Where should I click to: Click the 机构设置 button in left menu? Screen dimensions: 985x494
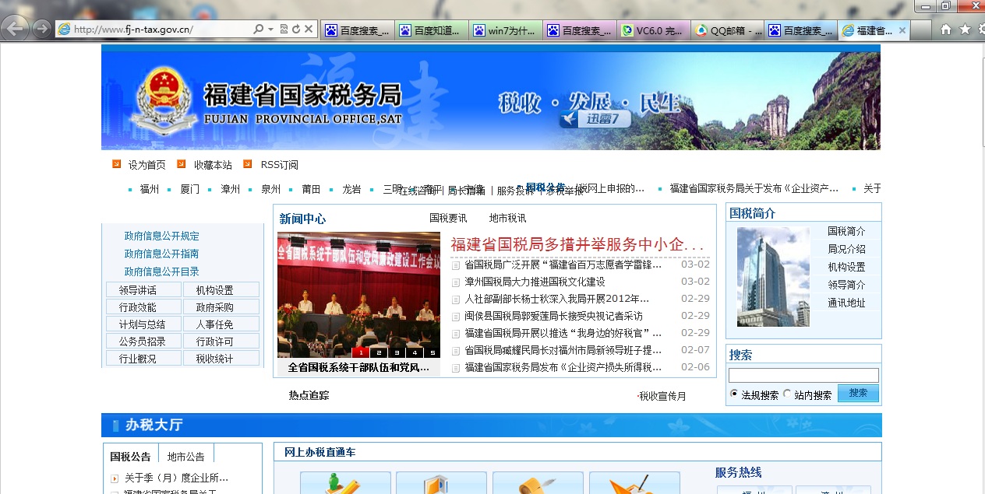(x=221, y=290)
